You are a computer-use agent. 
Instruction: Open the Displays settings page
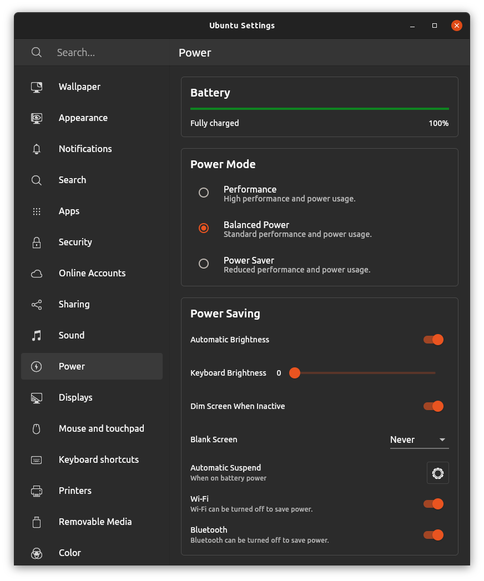92,397
